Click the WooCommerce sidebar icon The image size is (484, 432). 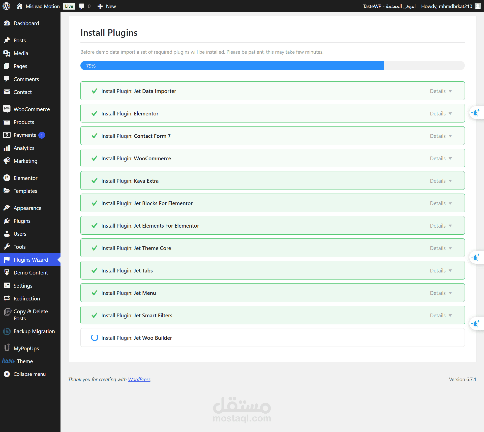point(7,109)
